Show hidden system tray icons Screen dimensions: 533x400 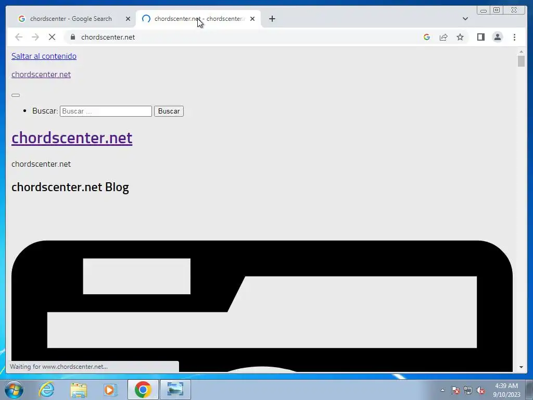(442, 390)
